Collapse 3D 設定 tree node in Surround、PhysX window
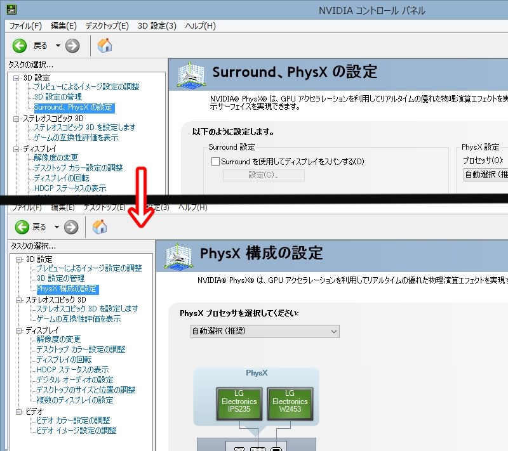The image size is (508, 451). pos(17,78)
